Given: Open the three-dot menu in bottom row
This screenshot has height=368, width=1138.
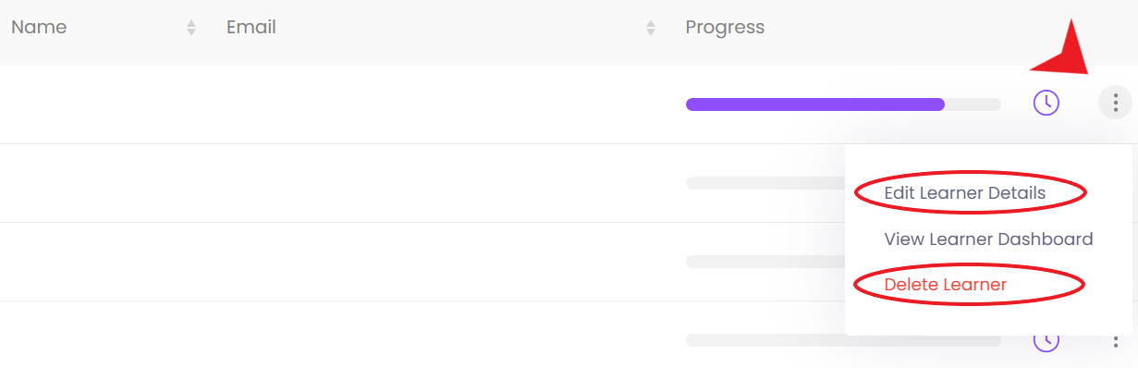Looking at the screenshot, I should [1116, 342].
